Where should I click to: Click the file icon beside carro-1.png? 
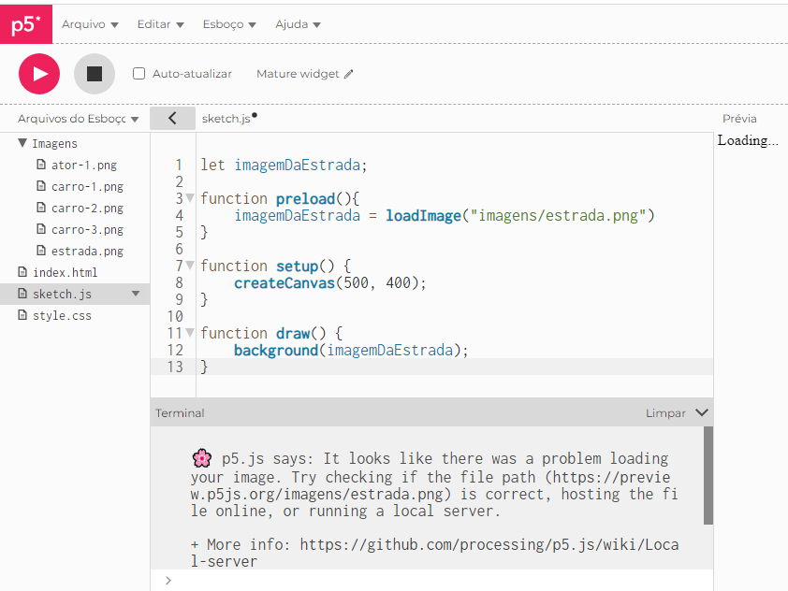[x=41, y=186]
